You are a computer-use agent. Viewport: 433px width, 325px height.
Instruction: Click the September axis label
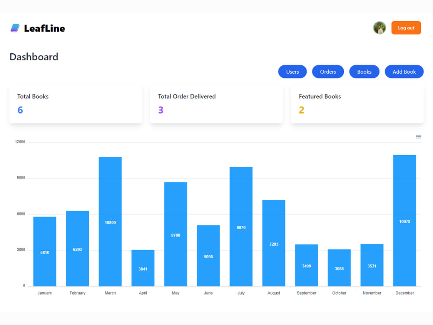(x=307, y=293)
